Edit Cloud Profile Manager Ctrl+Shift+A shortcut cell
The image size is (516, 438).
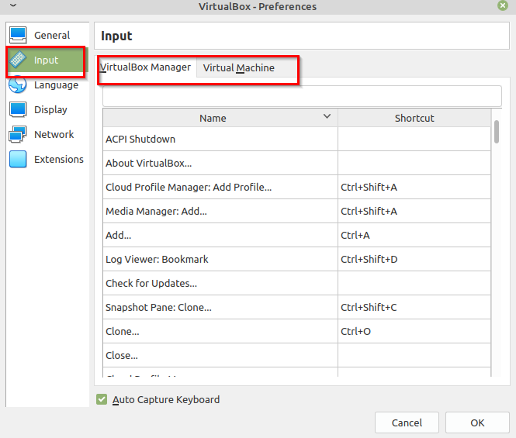[x=414, y=187]
